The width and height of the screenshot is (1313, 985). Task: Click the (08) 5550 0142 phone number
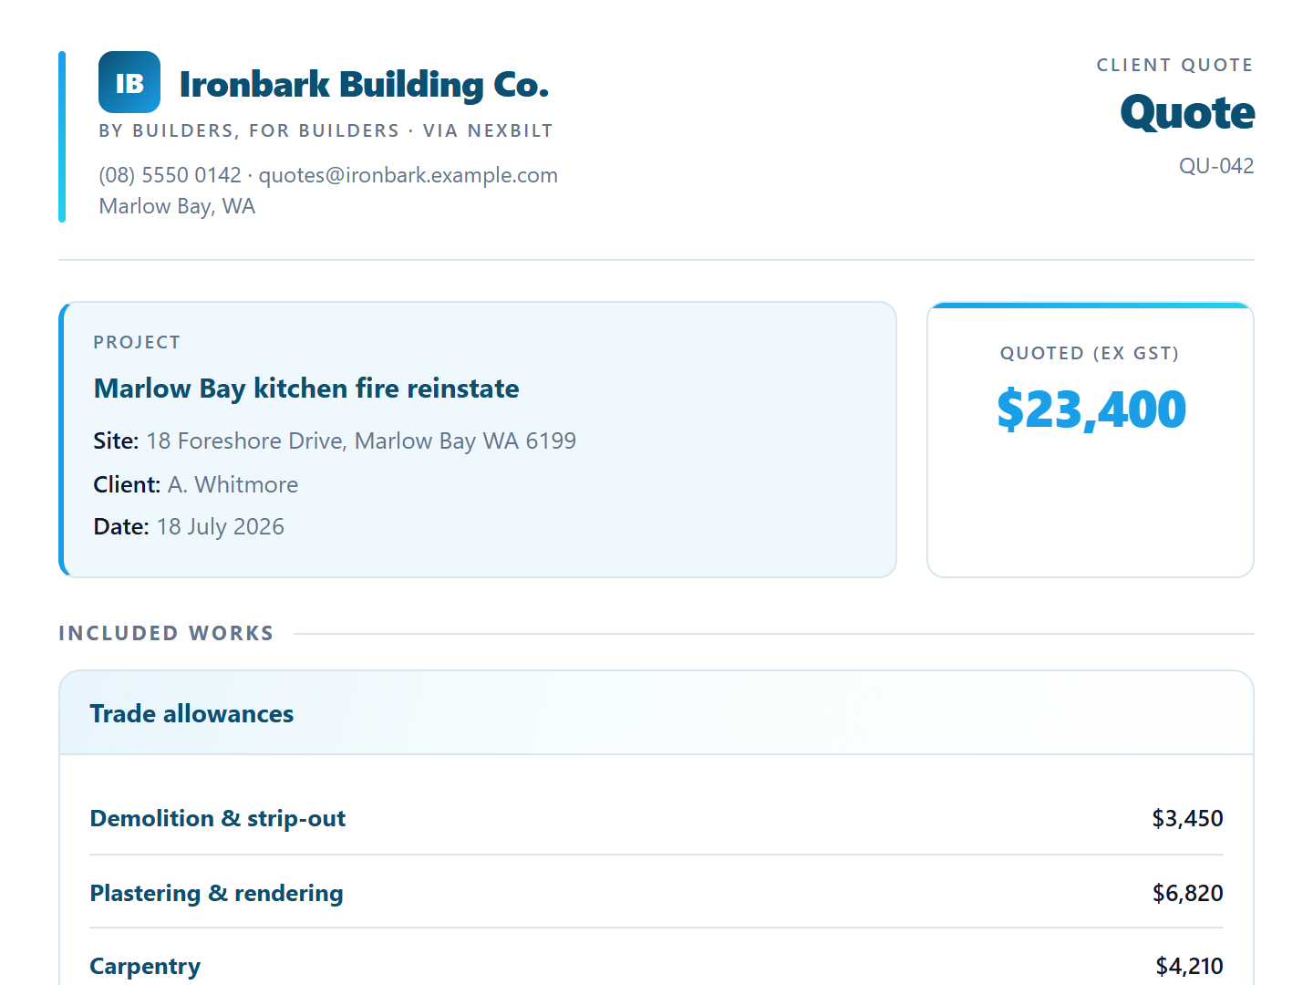point(170,175)
